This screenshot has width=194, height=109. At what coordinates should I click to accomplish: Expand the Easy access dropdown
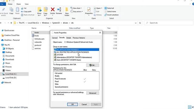[77, 12]
